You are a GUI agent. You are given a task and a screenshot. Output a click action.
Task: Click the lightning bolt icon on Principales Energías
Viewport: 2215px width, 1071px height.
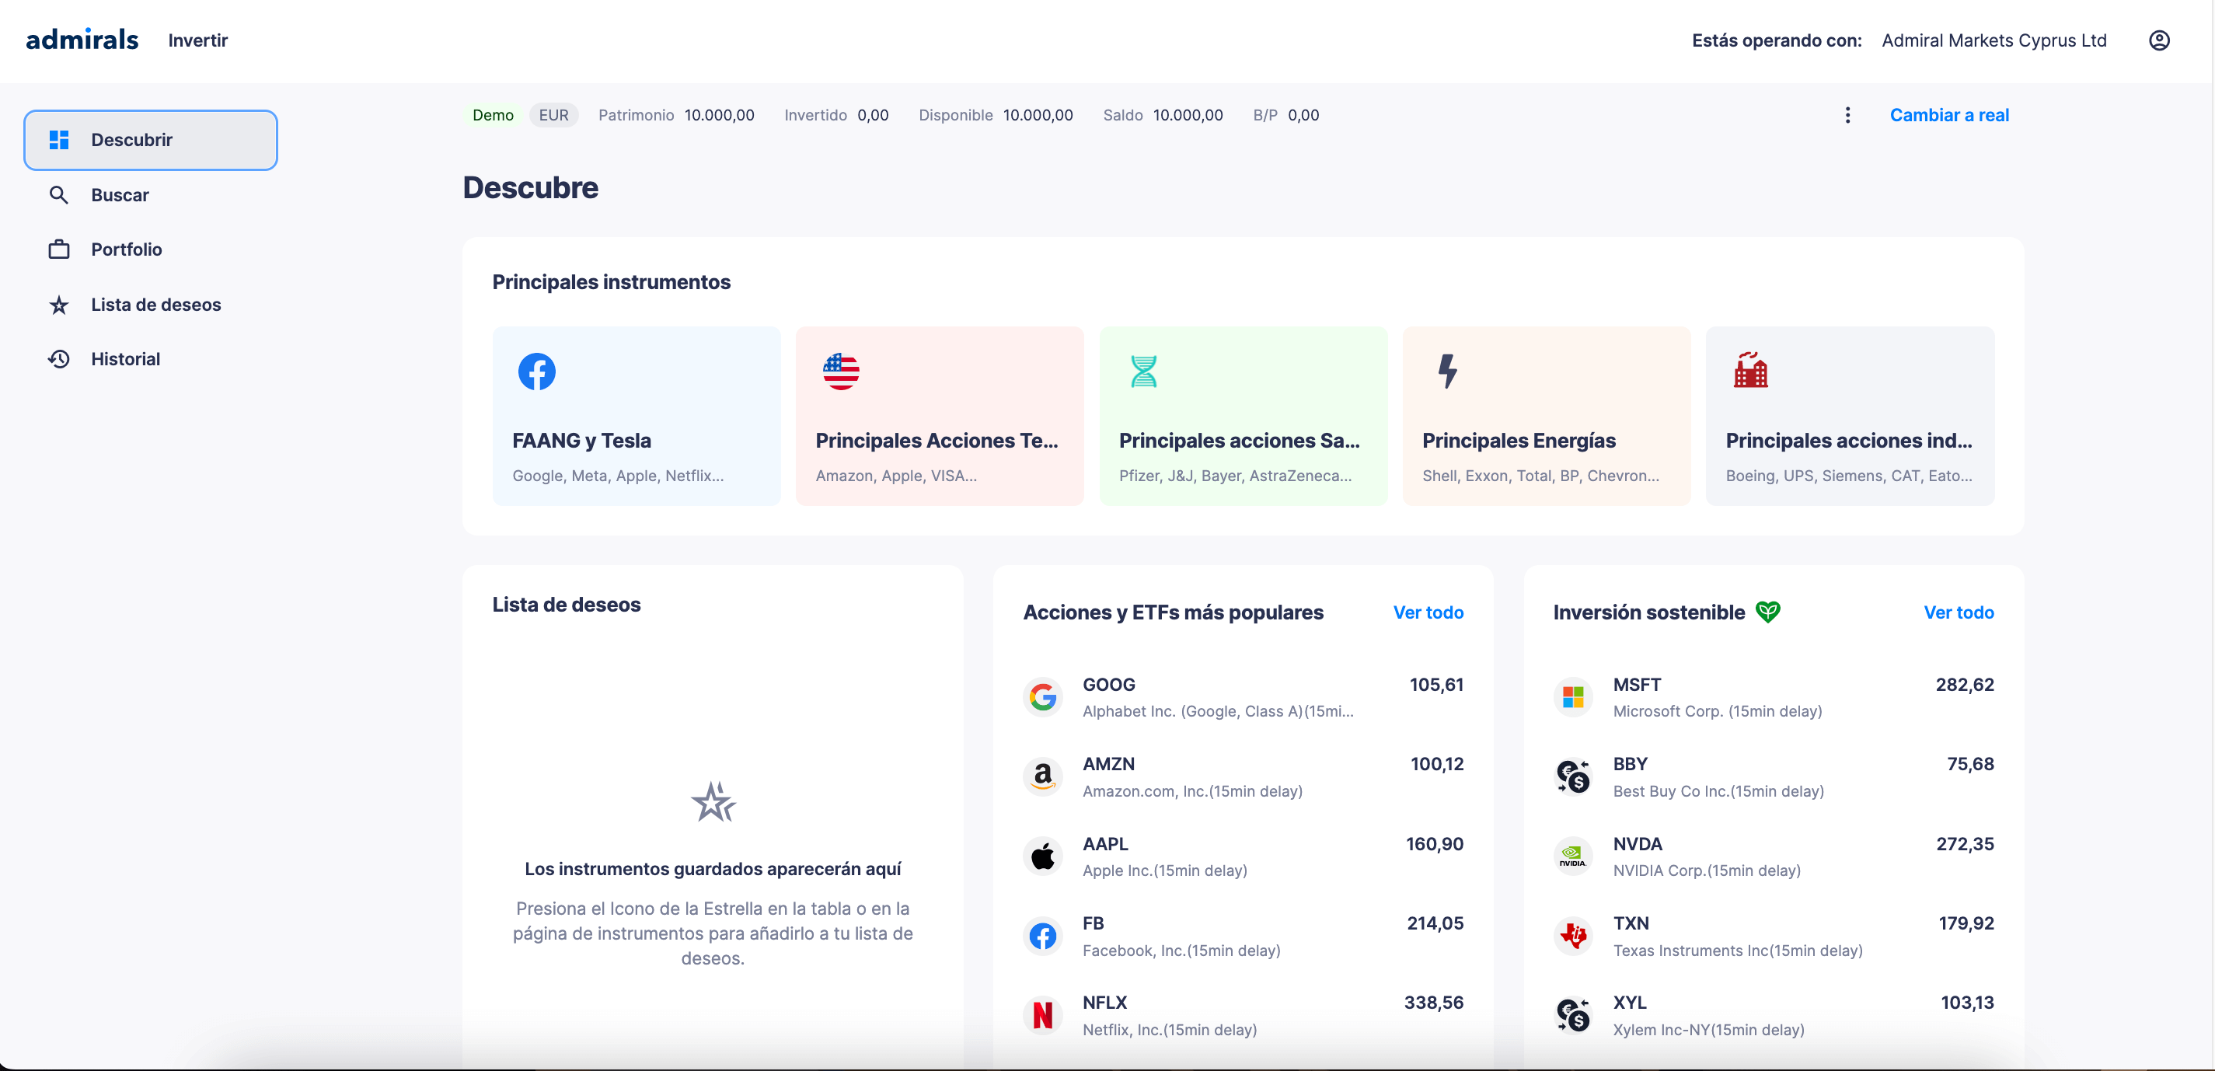[x=1447, y=372]
